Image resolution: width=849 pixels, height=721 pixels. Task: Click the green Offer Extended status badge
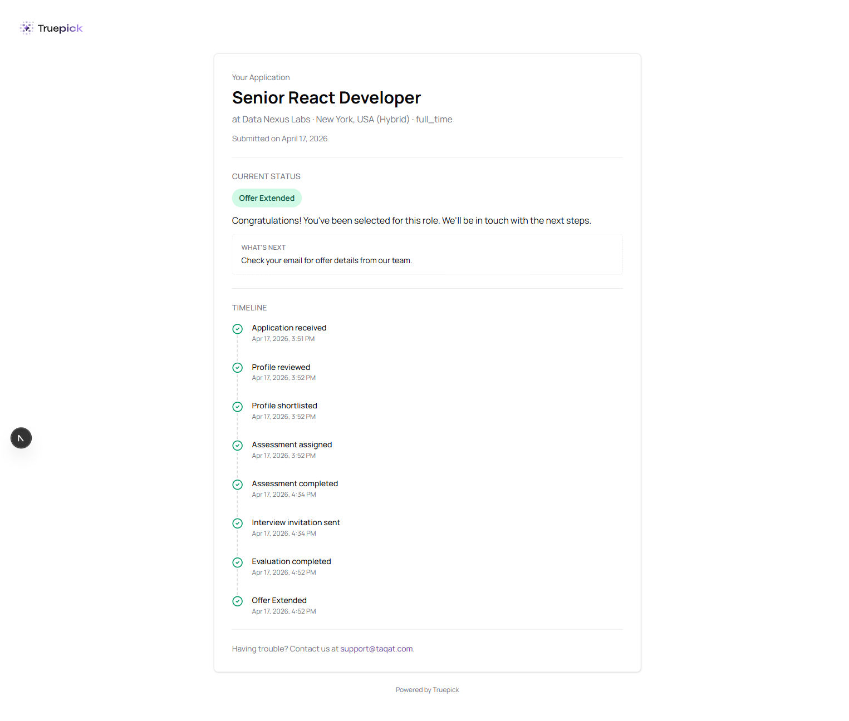point(267,198)
